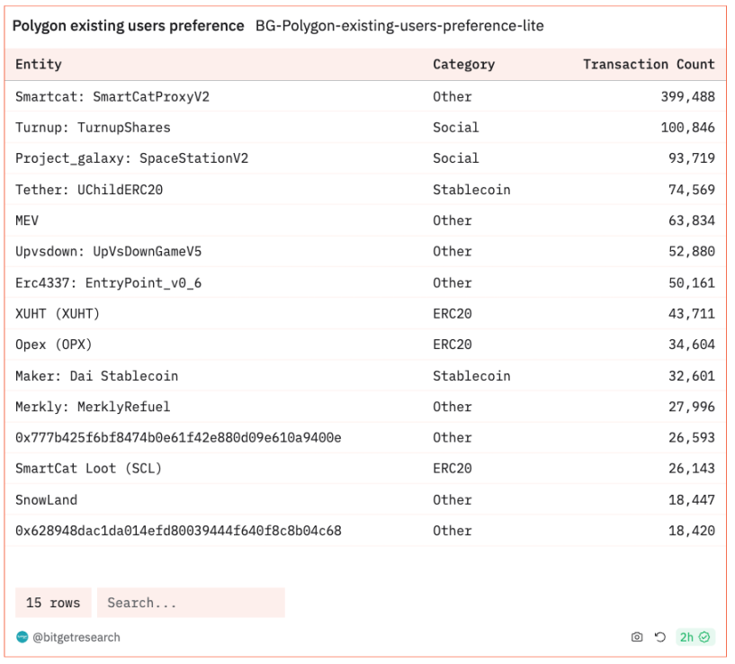
Task: Click the Search input field
Action: click(x=190, y=603)
